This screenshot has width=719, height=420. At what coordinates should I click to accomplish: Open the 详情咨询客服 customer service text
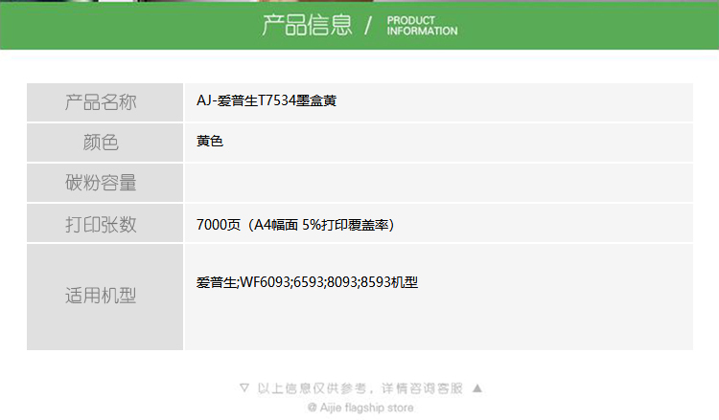click(422, 388)
